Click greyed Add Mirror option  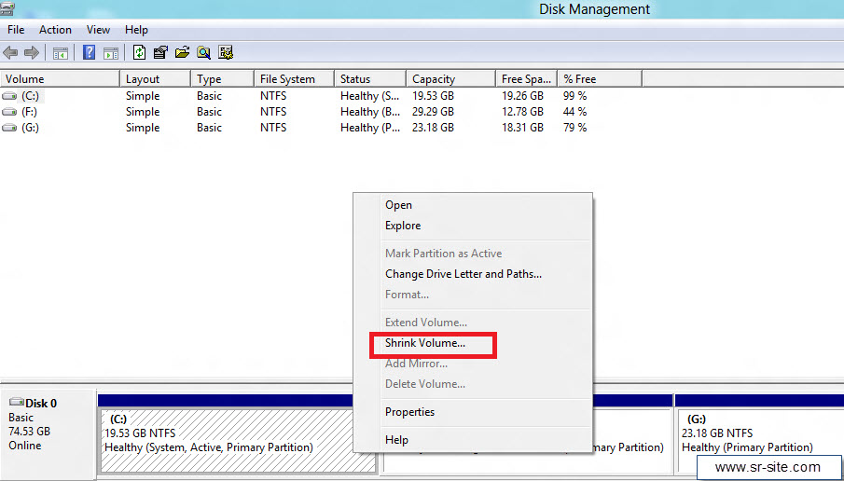[x=416, y=364]
